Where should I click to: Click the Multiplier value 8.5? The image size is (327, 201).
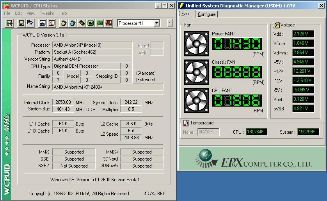click(x=131, y=109)
